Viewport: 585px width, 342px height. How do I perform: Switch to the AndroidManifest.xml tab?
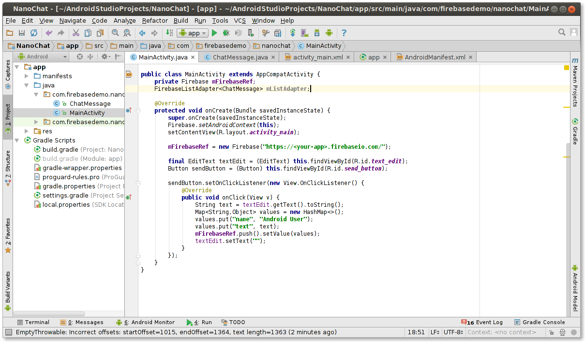pos(435,57)
